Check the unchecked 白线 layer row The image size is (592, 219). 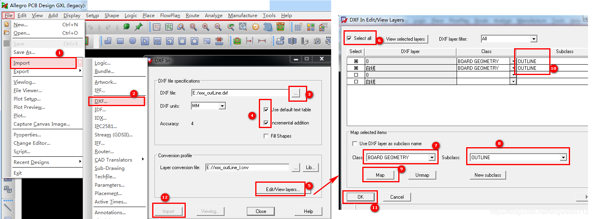pyautogui.click(x=356, y=82)
